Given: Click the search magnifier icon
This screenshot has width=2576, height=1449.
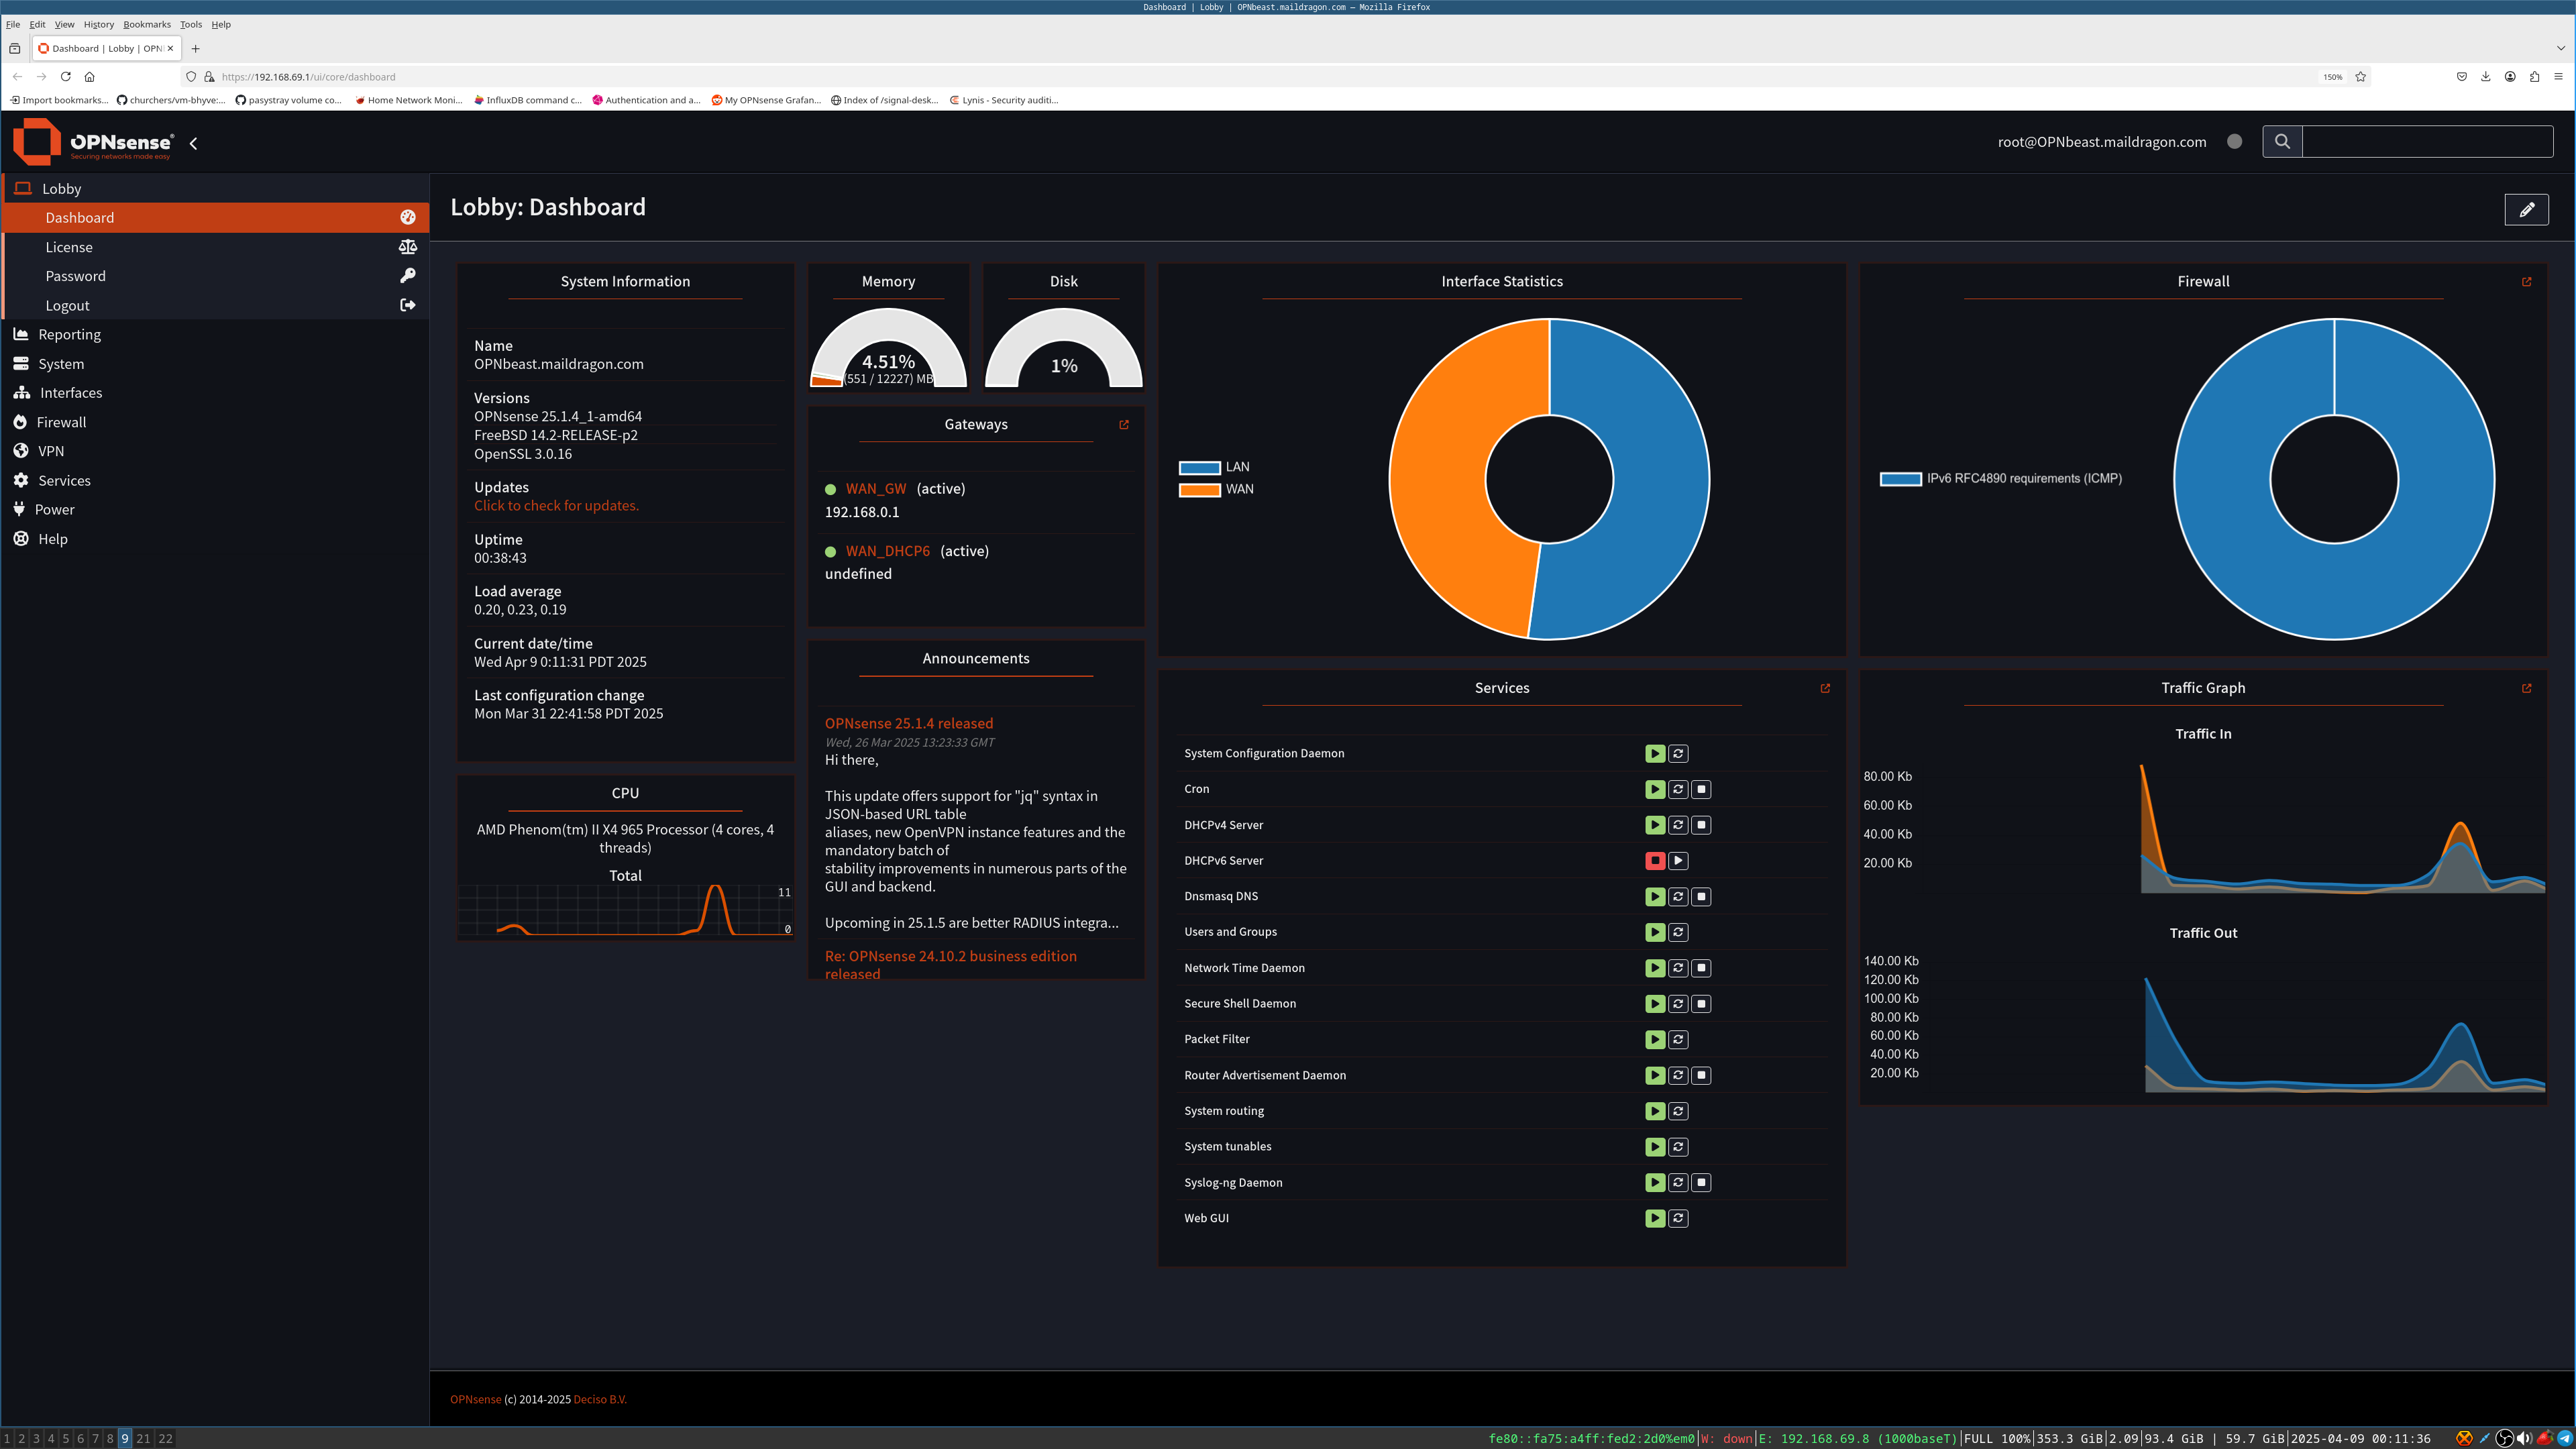Looking at the screenshot, I should (x=2282, y=141).
